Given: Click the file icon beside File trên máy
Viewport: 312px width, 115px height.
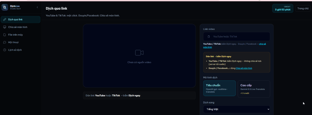Looking at the screenshot, I should point(5,35).
